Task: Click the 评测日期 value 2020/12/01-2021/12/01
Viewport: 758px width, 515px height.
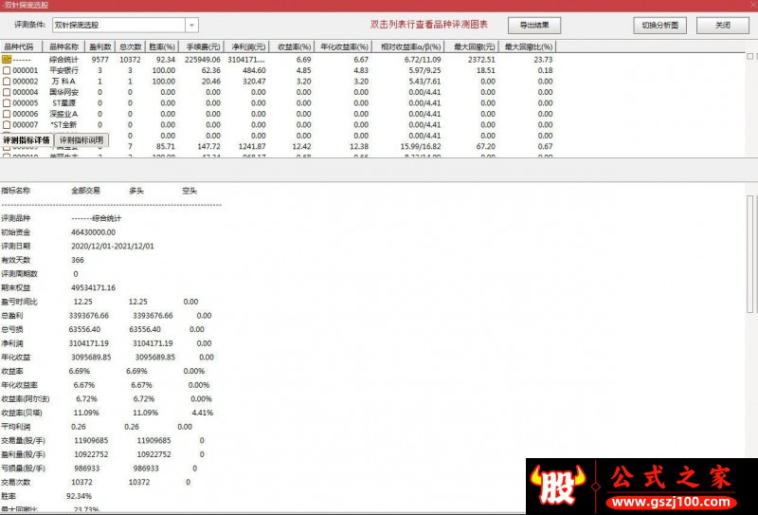Action: 113,247
